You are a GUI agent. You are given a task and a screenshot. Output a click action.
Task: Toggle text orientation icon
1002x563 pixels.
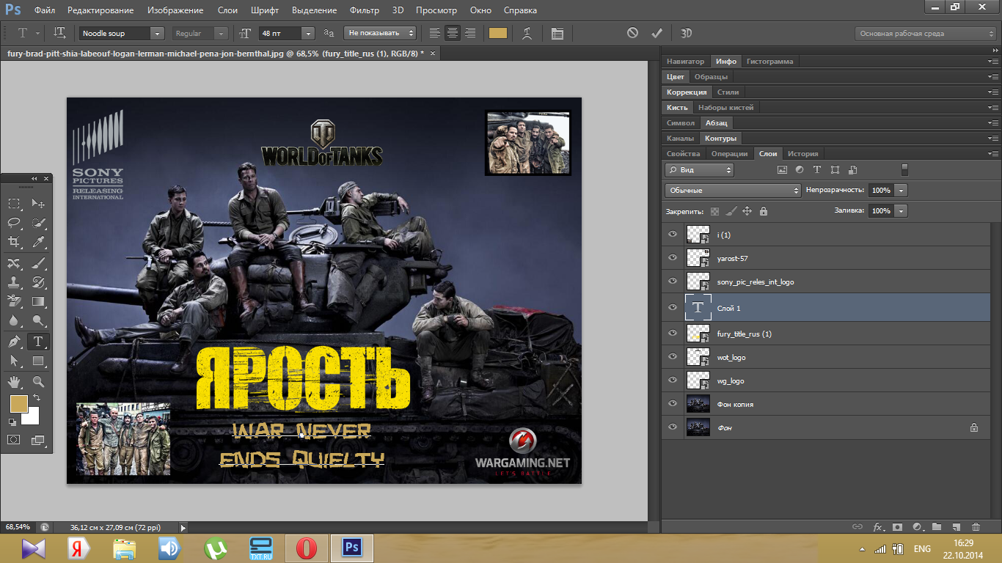tap(59, 33)
